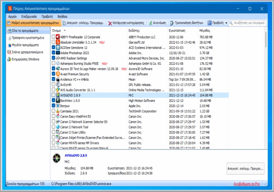Check the ABBYY FineReader 12 Corporate checkbox

click(53, 37)
